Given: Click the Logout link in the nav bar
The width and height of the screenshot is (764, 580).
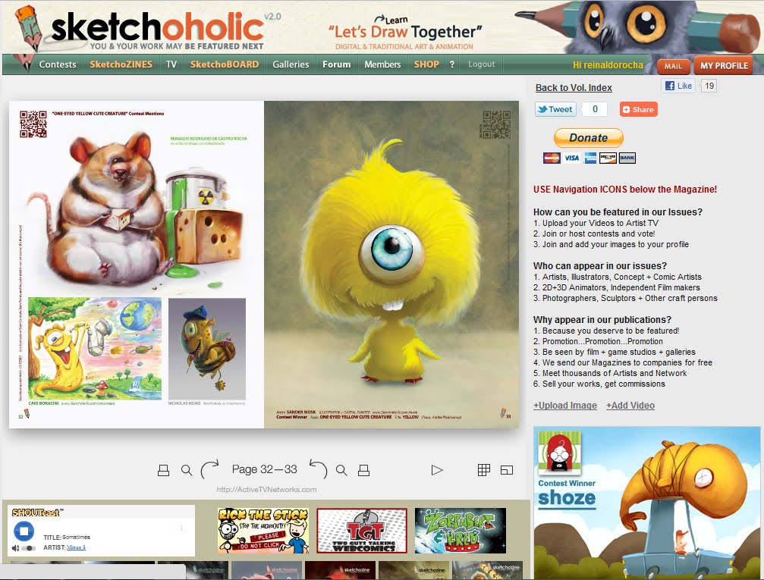Looking at the screenshot, I should click(x=482, y=64).
